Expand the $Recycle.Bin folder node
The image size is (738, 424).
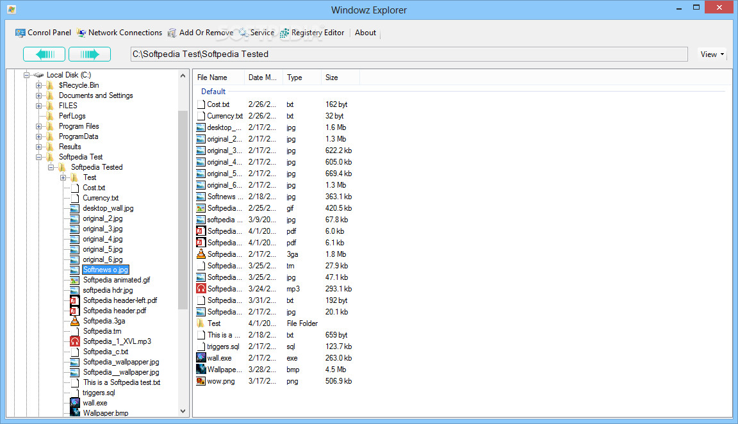click(38, 85)
